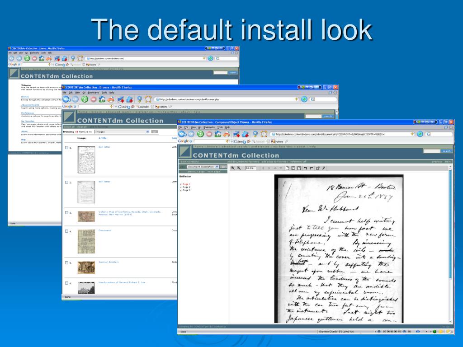Viewport: 463px width, 347px height.
Task: Click 'Advanced Search' link on Home page
Action: click(30, 105)
